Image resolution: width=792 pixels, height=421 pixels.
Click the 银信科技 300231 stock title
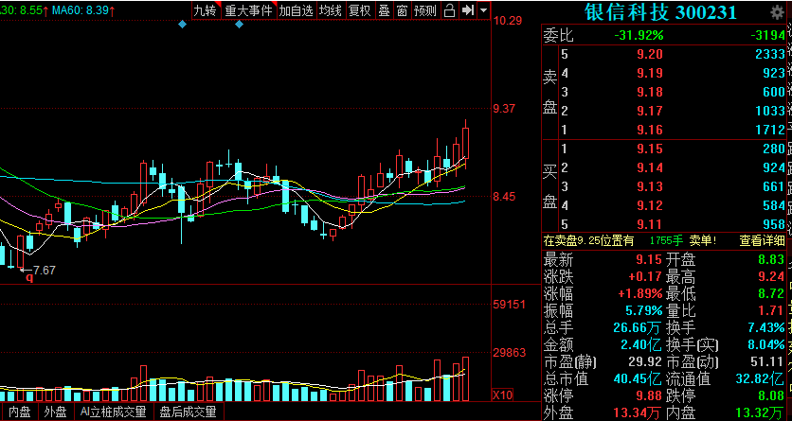point(660,12)
